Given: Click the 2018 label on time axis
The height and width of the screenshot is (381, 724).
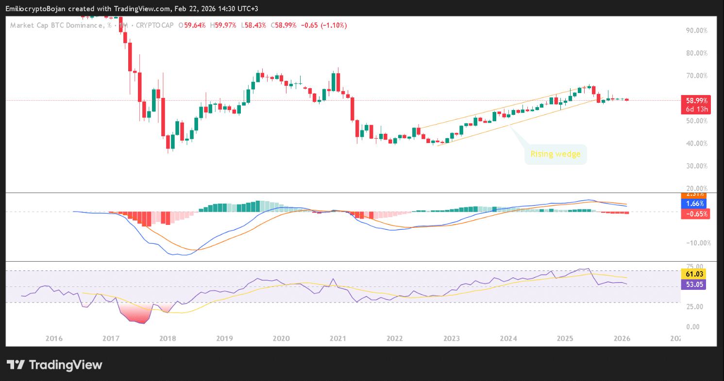Looking at the screenshot, I should (168, 338).
